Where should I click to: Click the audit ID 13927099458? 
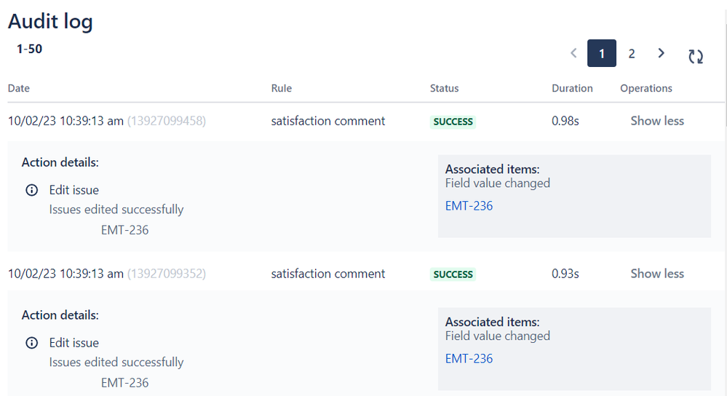(167, 121)
